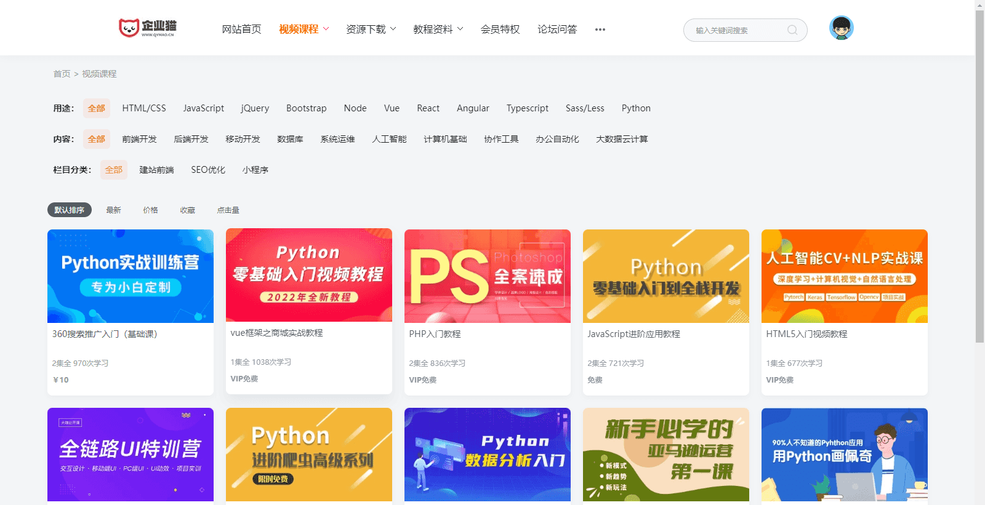This screenshot has height=505, width=985.
Task: Filter content by 数据库
Action: (x=290, y=139)
